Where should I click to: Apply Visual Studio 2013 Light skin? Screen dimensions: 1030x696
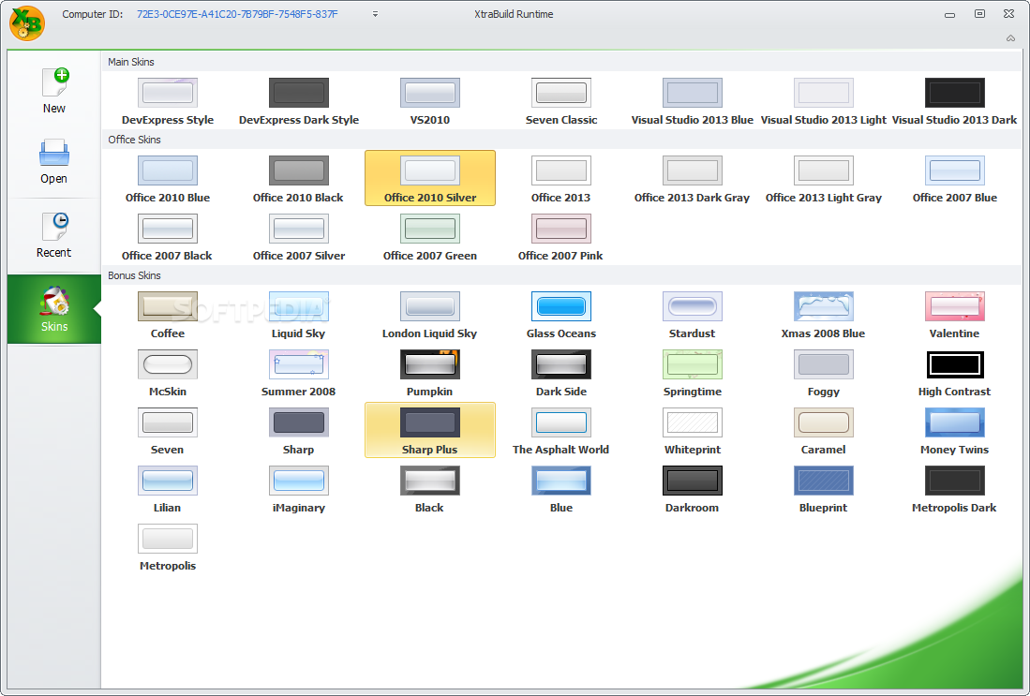[824, 101]
